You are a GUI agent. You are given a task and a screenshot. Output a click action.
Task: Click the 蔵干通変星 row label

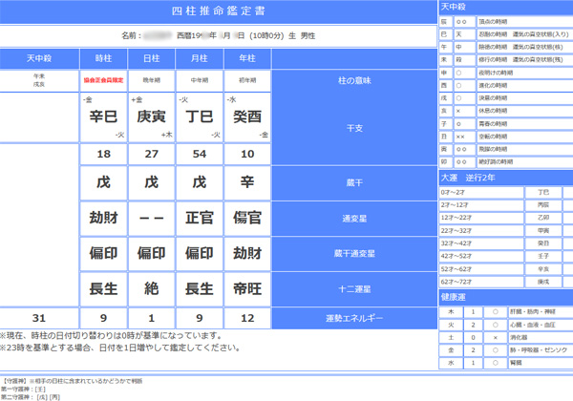coord(354,254)
